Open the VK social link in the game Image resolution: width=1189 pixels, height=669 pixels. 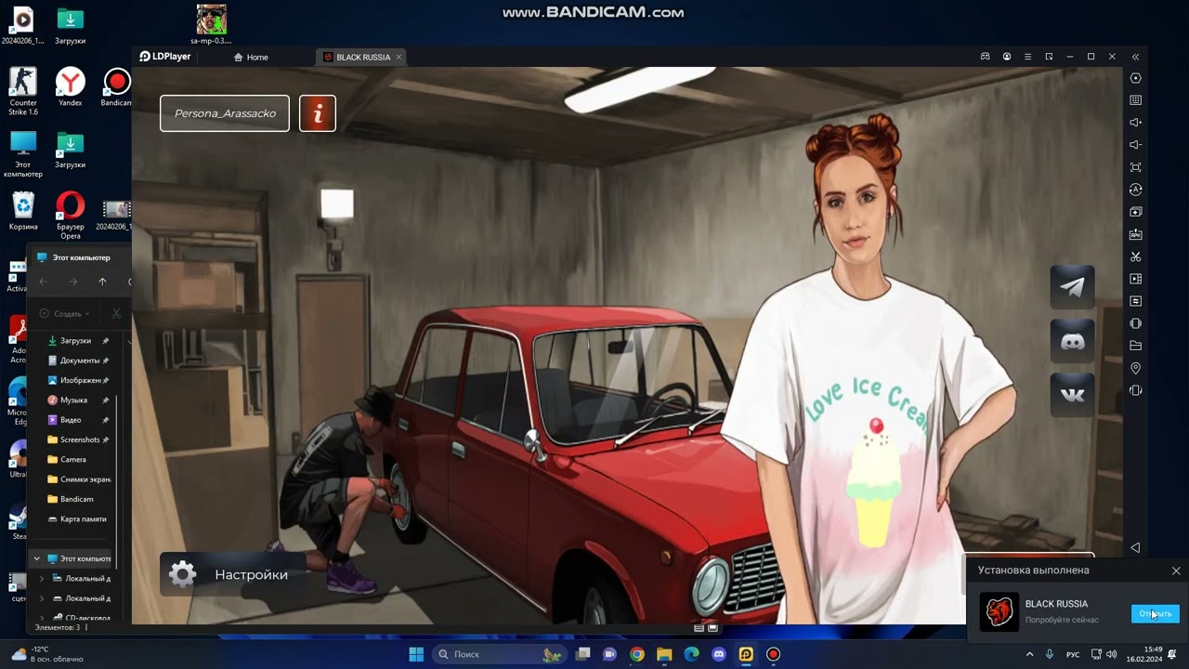point(1073,395)
